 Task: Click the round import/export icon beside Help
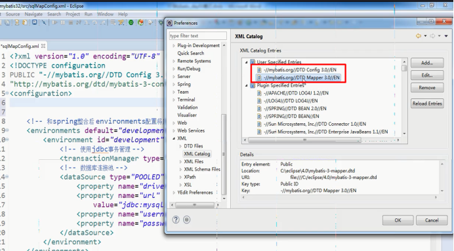187,220
